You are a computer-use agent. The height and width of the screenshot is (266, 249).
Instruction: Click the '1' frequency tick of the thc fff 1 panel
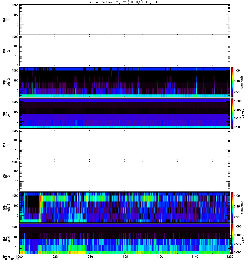point(18,159)
